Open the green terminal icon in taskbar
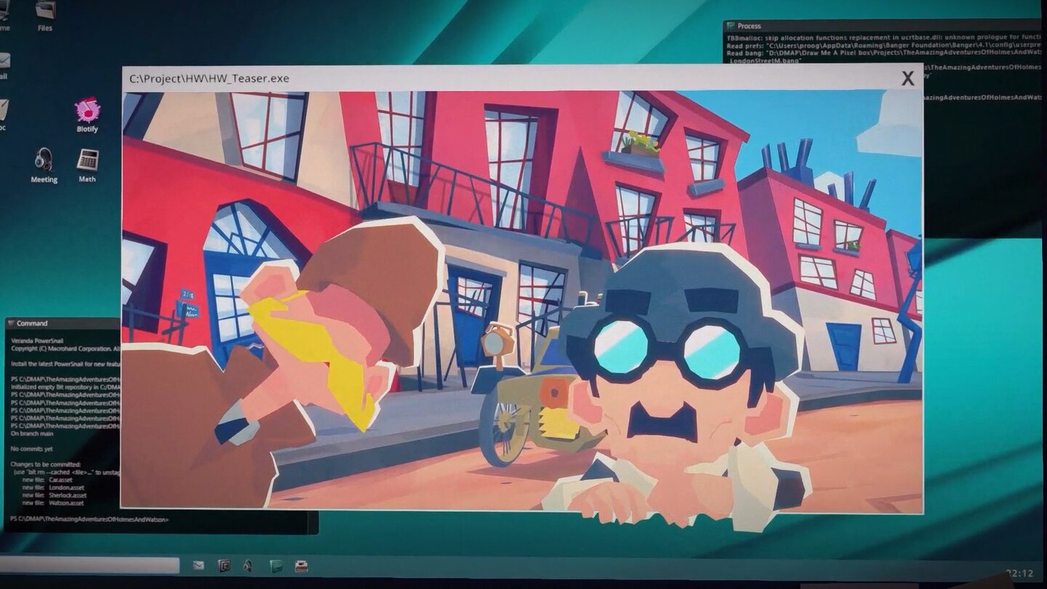1047x589 pixels. 276,565
